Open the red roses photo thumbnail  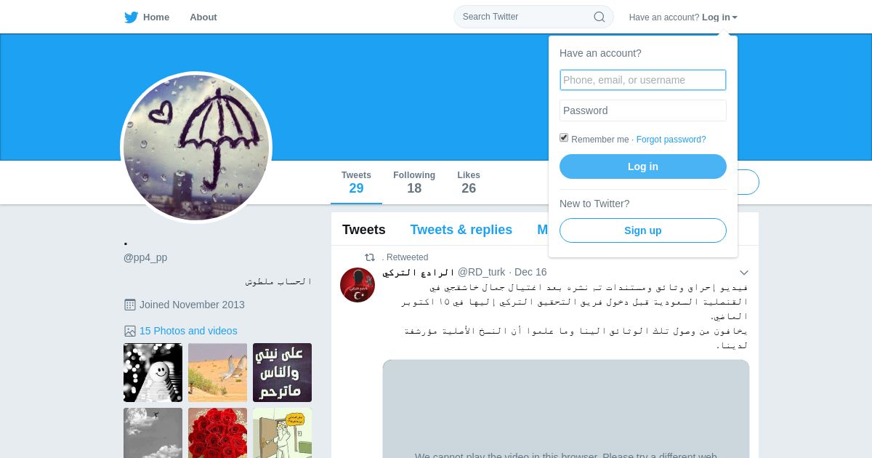(x=217, y=433)
